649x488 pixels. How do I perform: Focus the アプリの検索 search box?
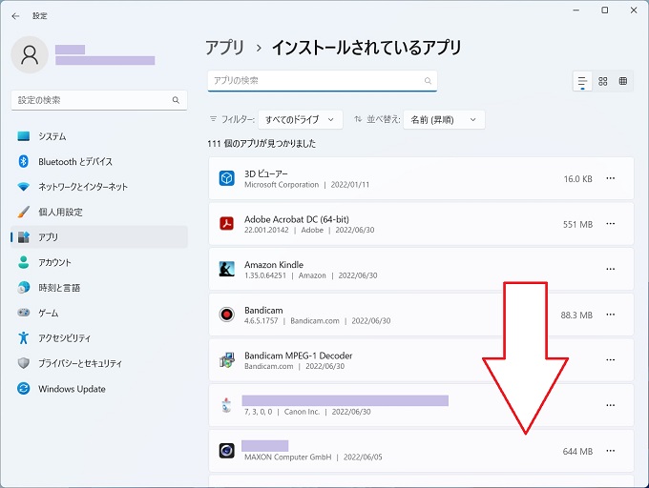322,81
